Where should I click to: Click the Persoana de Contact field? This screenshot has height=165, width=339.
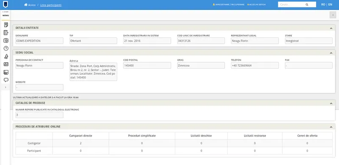(39, 65)
